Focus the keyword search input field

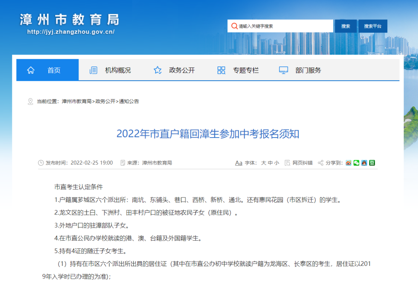click(284, 26)
